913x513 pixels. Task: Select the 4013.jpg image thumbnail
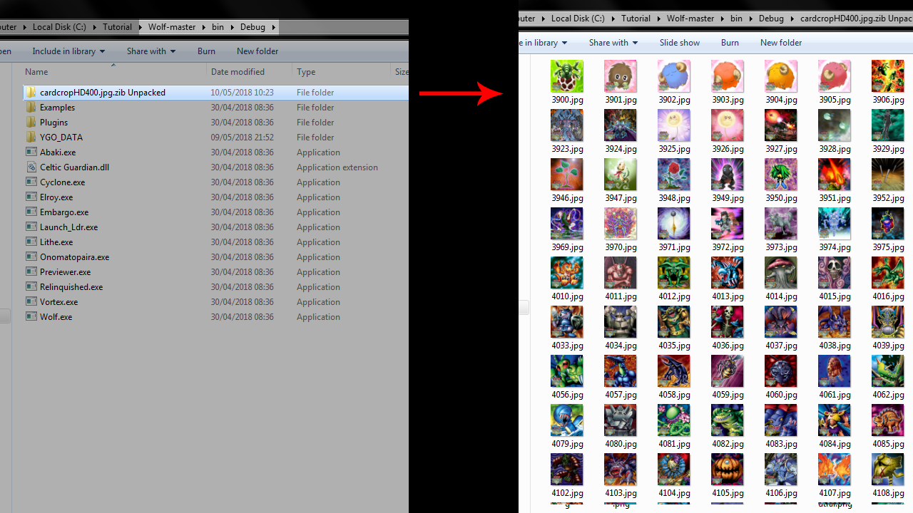coord(728,273)
